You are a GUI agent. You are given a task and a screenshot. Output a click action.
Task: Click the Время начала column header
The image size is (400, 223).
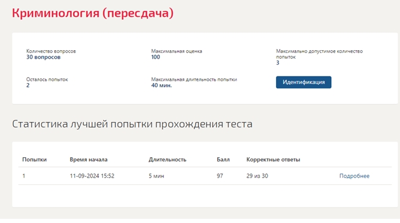[x=89, y=160]
